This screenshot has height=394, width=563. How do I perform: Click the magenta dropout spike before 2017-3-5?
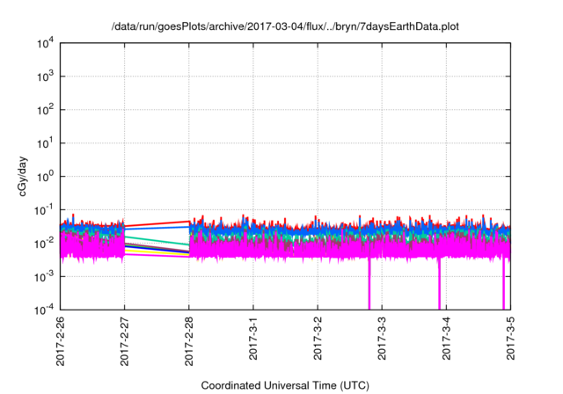pyautogui.click(x=503, y=283)
